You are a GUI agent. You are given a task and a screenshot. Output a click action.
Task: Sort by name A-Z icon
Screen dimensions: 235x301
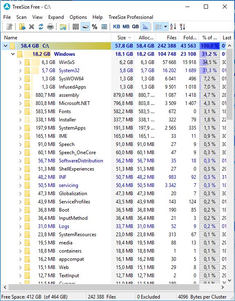(x=173, y=27)
